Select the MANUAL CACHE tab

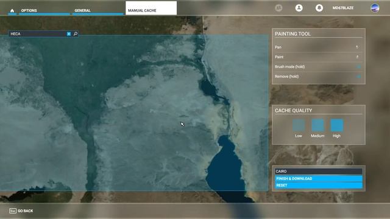151,8
